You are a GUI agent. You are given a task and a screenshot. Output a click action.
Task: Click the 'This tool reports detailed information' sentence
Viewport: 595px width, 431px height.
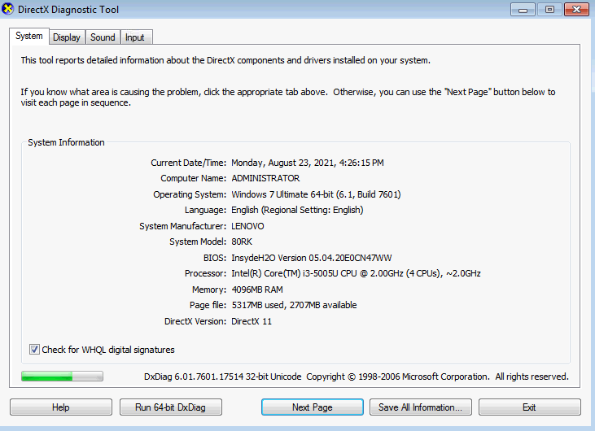(x=225, y=60)
